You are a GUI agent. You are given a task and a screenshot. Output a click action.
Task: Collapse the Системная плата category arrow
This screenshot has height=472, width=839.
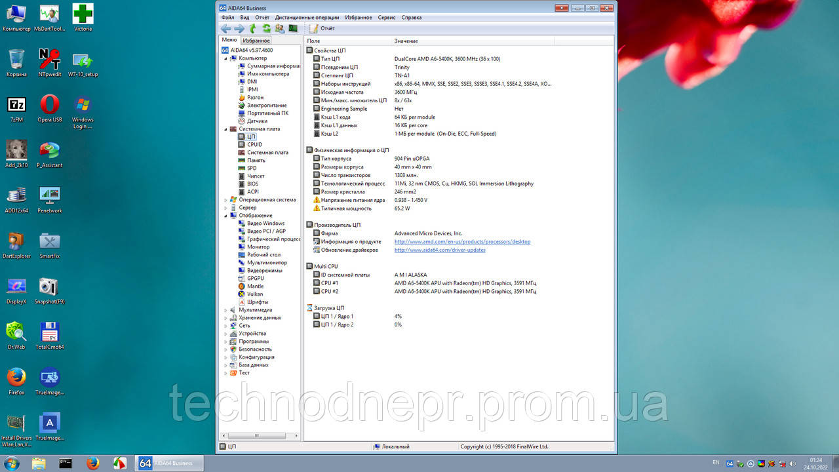click(225, 129)
